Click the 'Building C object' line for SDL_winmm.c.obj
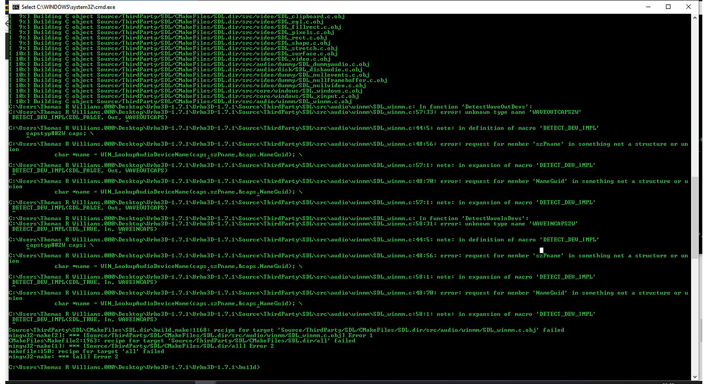 [x=181, y=101]
